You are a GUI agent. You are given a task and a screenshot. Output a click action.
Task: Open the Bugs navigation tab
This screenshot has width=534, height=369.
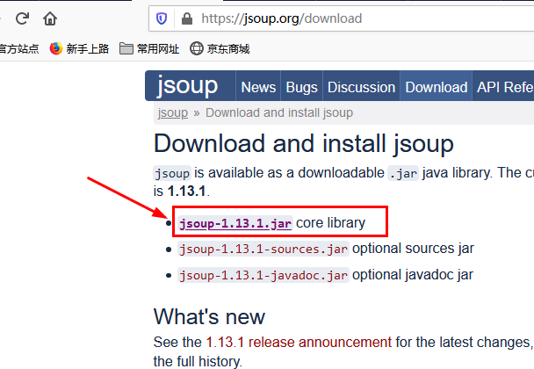(301, 87)
